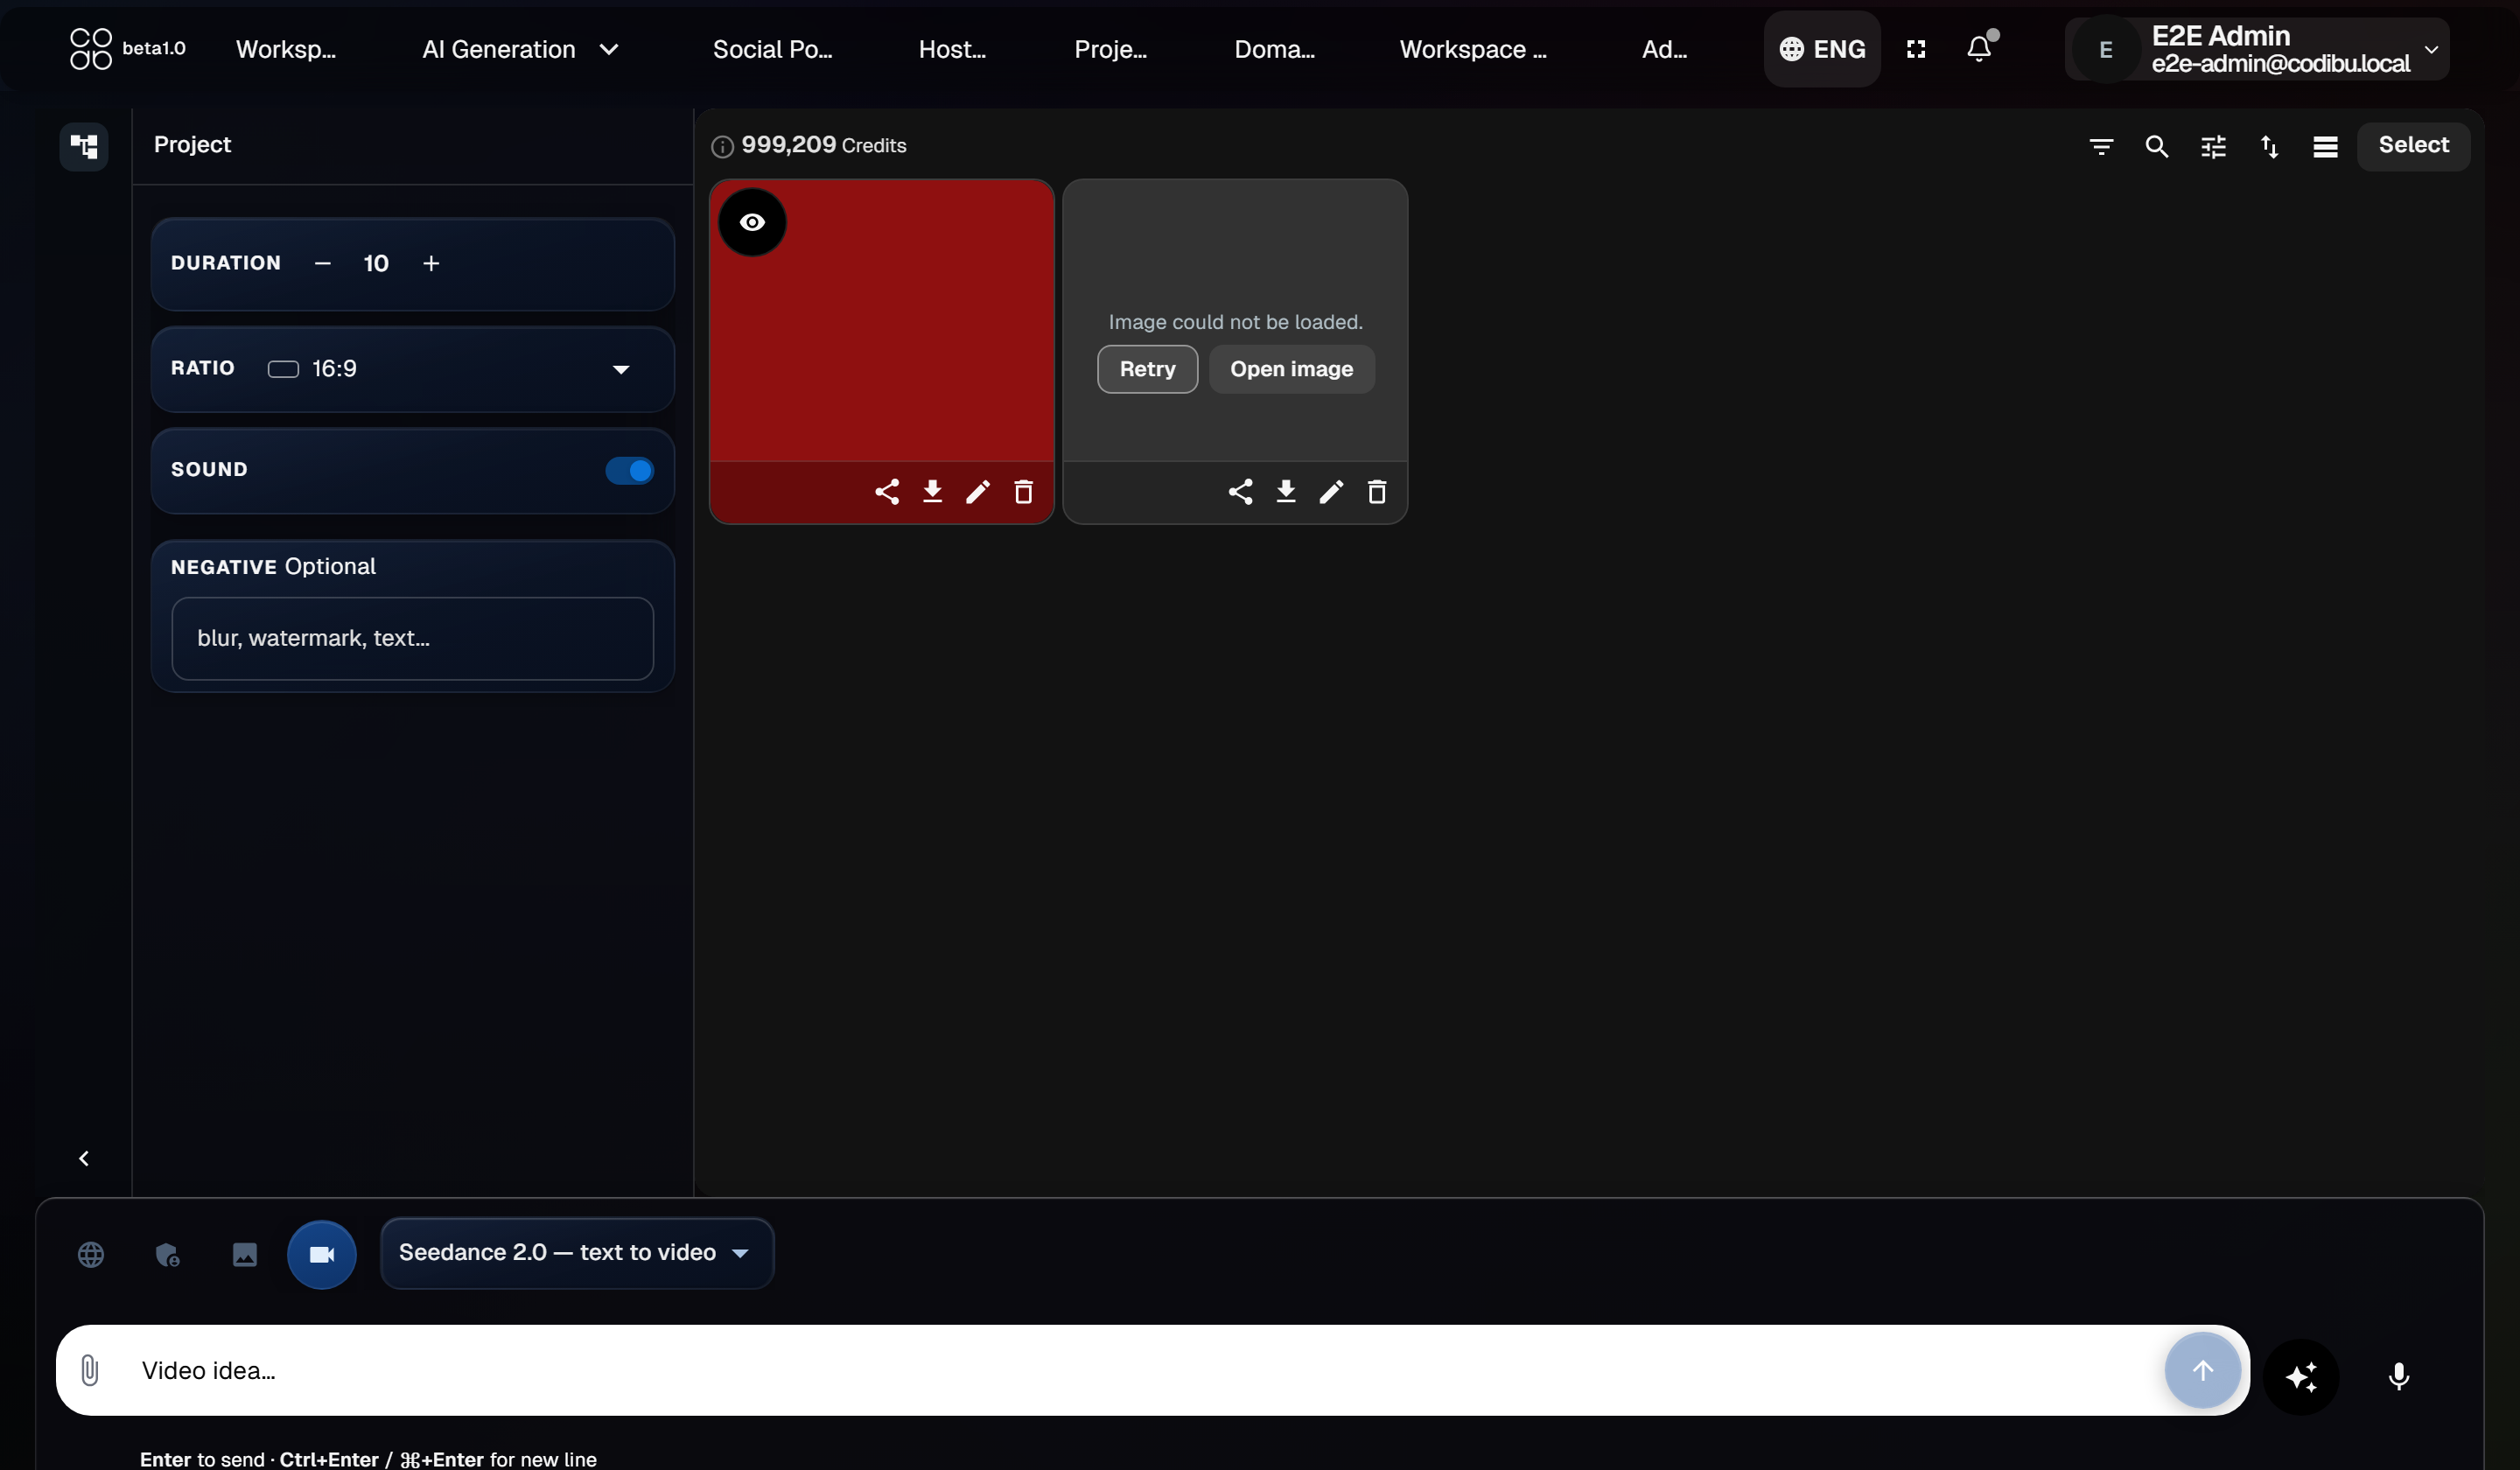Viewport: 2520px width, 1470px height.
Task: Switch to list view layout icon
Action: 2325,146
